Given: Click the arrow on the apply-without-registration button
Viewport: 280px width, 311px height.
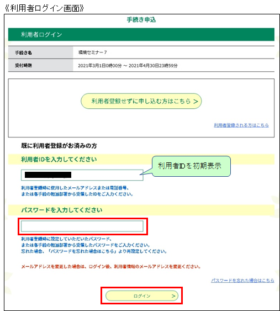Looking at the screenshot, I should (x=196, y=102).
